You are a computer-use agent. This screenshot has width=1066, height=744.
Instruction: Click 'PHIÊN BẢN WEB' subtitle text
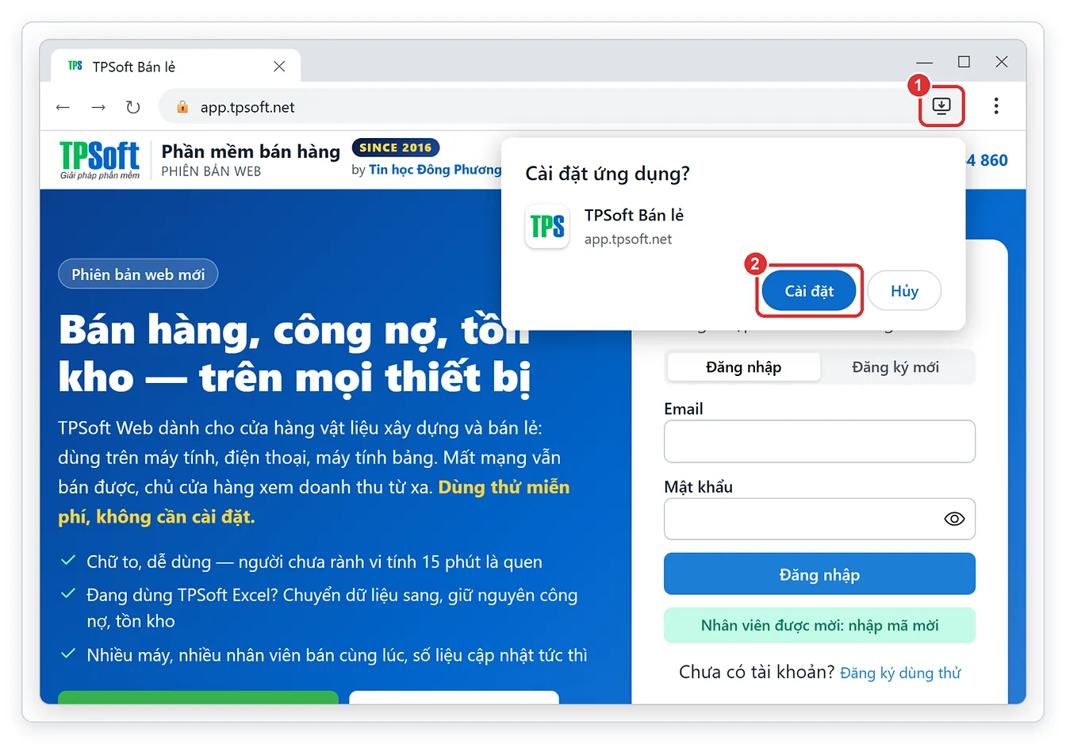pyautogui.click(x=211, y=171)
